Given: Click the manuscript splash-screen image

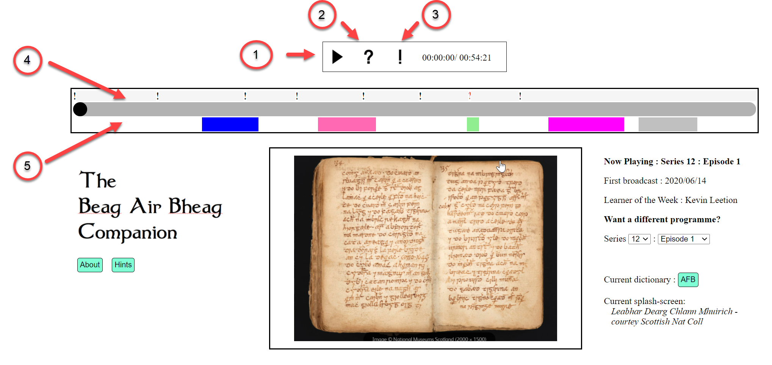Looking at the screenshot, I should [425, 248].
